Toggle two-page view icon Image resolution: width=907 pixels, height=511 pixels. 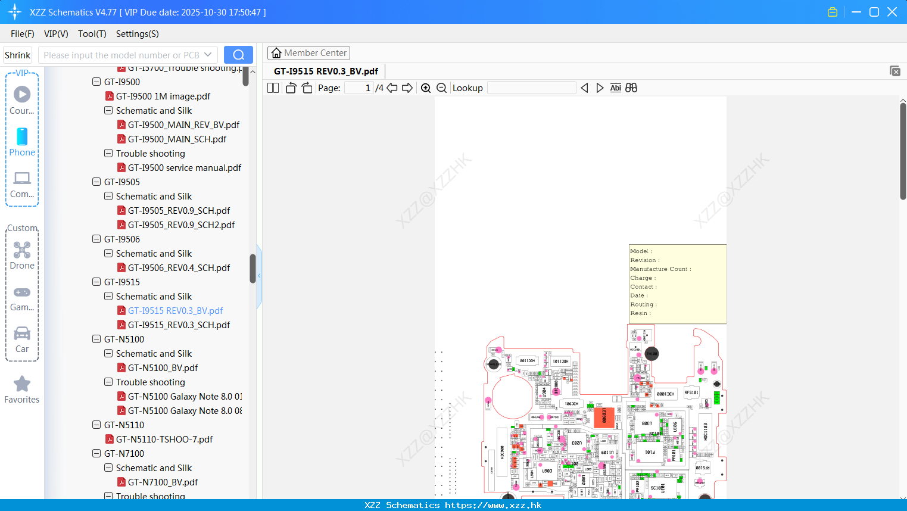273,88
